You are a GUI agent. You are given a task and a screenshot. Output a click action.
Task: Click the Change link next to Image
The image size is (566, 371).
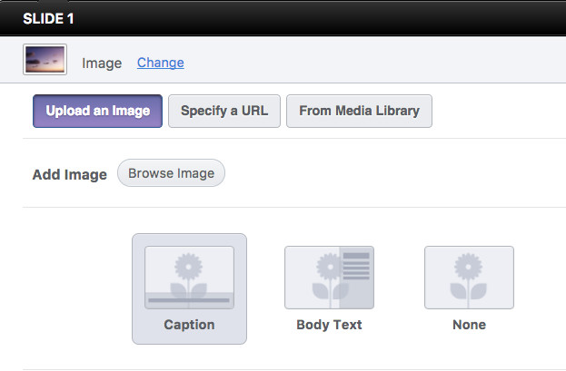click(161, 63)
